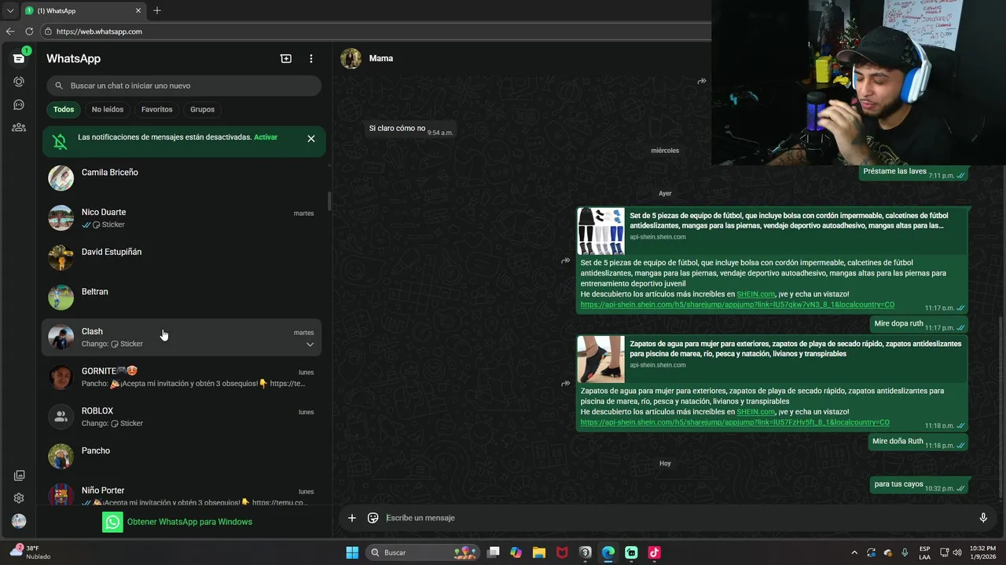The width and height of the screenshot is (1006, 565).
Task: Open contact info via Mama header name
Action: (x=381, y=59)
